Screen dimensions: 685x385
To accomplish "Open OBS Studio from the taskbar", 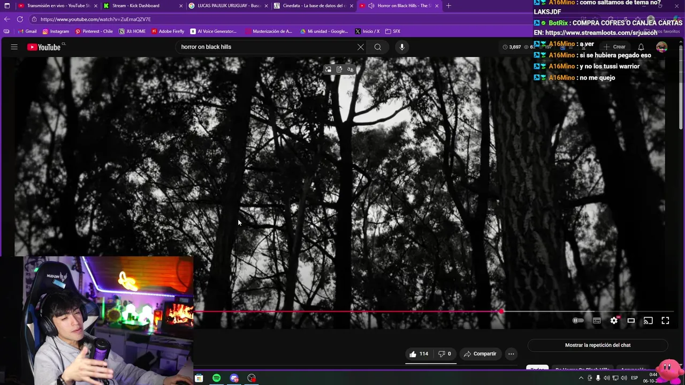I will [252, 378].
